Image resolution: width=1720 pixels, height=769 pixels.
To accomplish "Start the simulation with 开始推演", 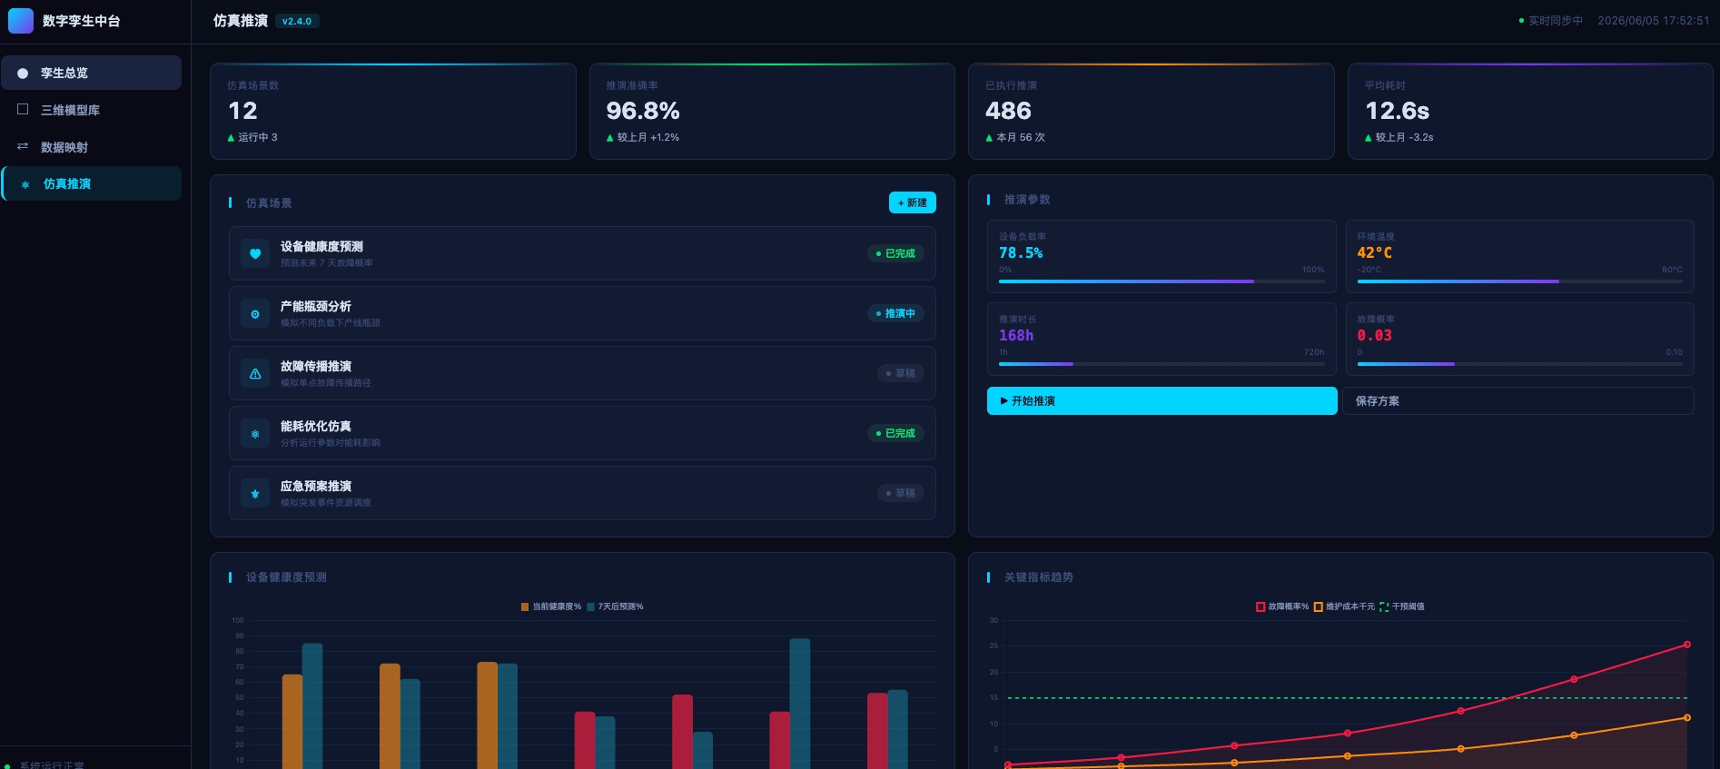I will pos(1161,400).
